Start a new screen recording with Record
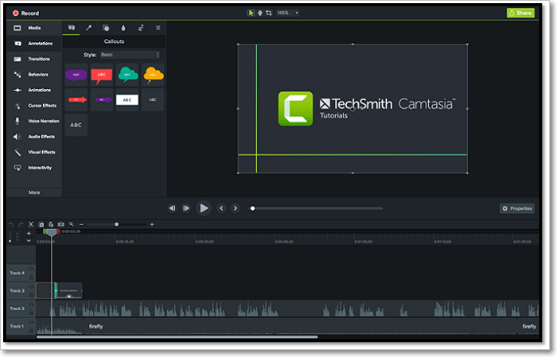The width and height of the screenshot is (557, 357). coord(25,14)
